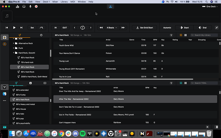The height and width of the screenshot is (138, 221).
Task: Select Out In The Fields track
Action: (135, 115)
